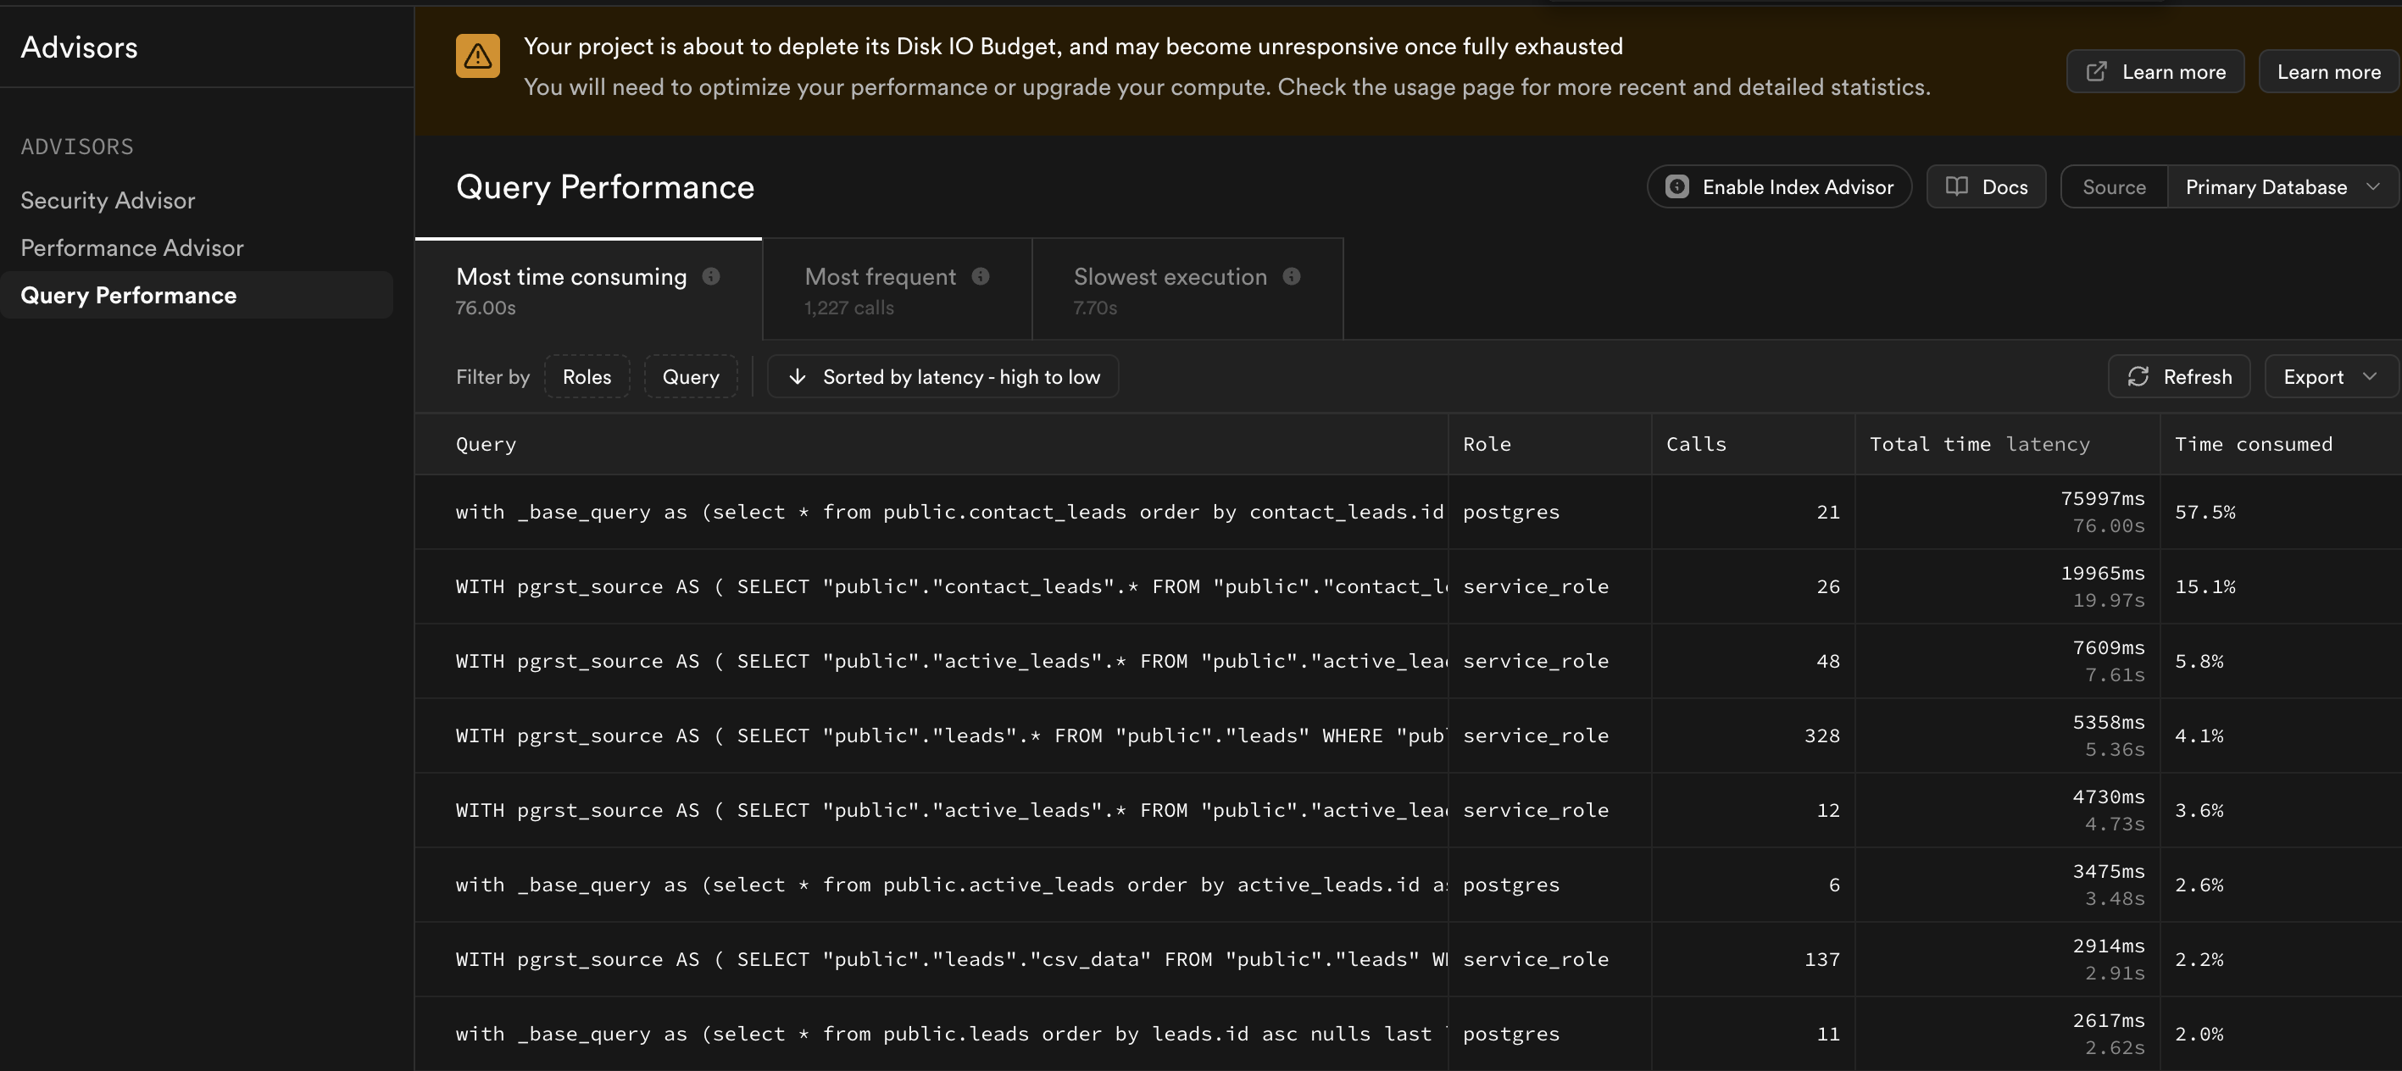Image resolution: width=2402 pixels, height=1071 pixels.
Task: Open the Primary Database source dropdown
Action: (x=2281, y=186)
